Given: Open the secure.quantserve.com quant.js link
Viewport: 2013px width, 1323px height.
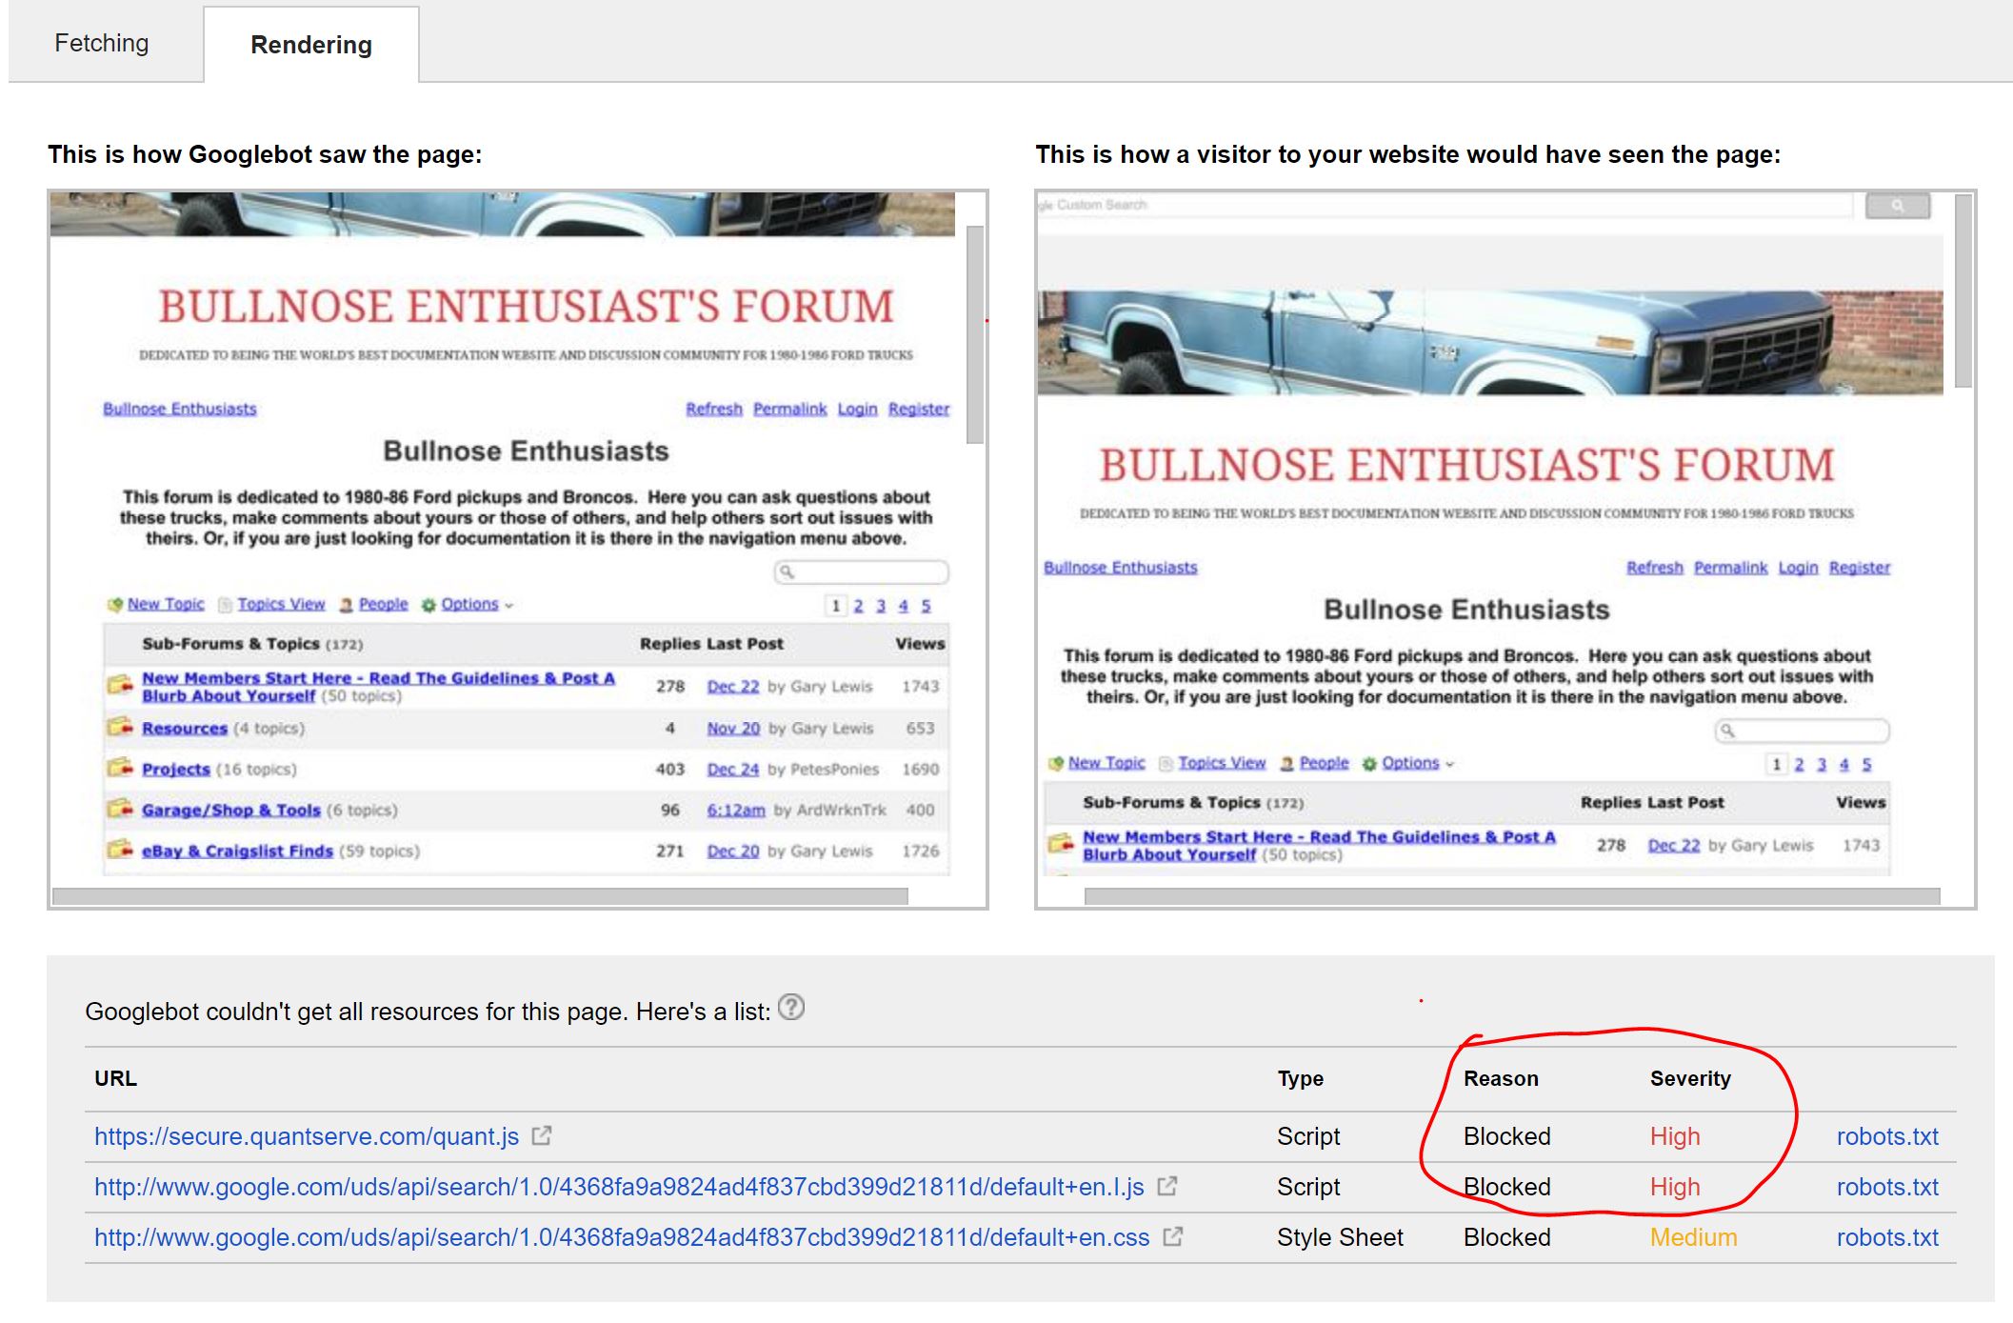Looking at the screenshot, I should coord(306,1136).
